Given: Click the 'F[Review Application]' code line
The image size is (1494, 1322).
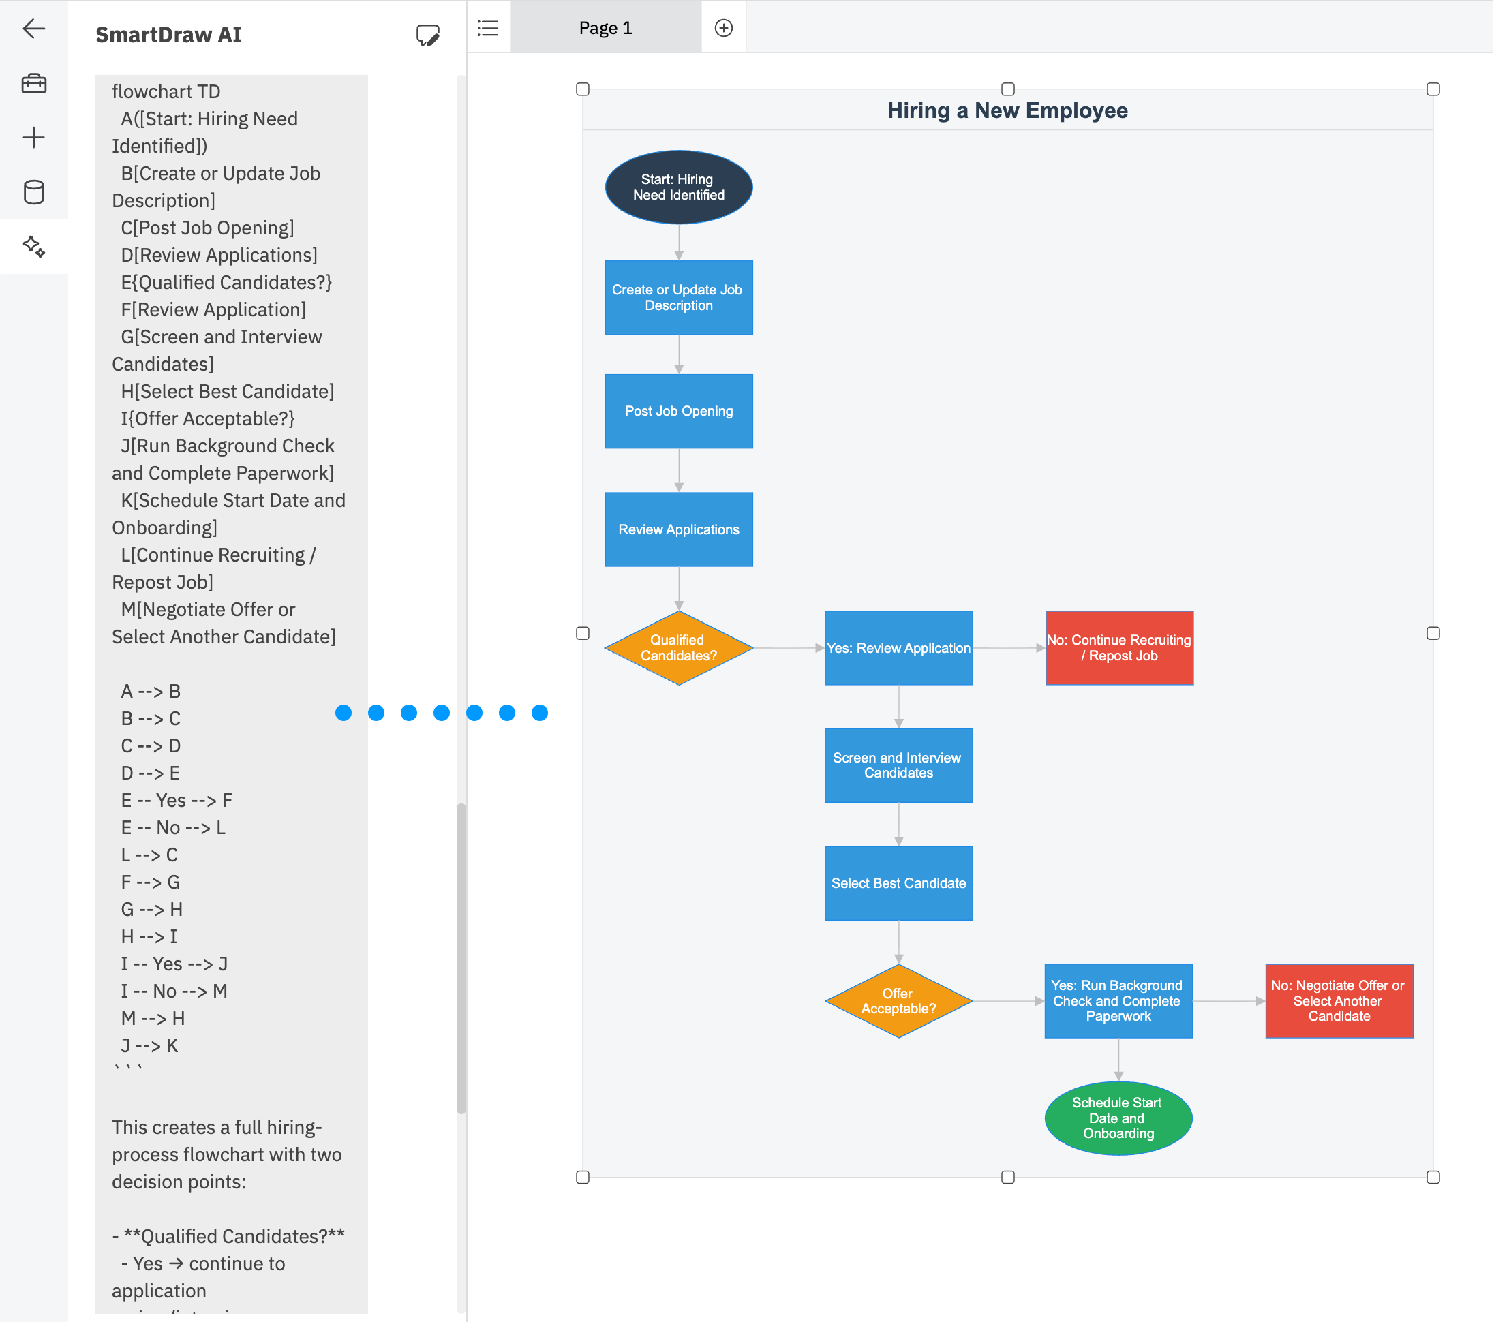Looking at the screenshot, I should coord(213,310).
